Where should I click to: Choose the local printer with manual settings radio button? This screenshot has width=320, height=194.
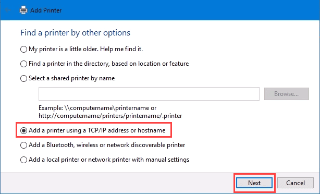pyautogui.click(x=23, y=160)
